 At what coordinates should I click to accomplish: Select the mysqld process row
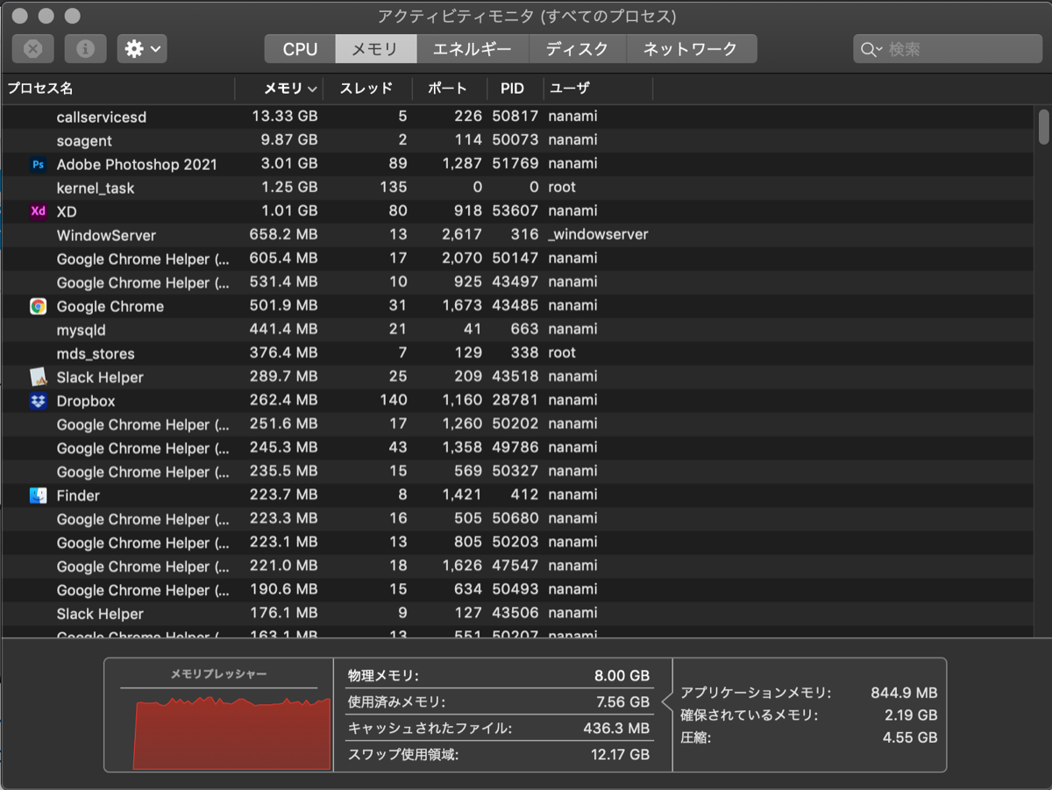(518, 330)
